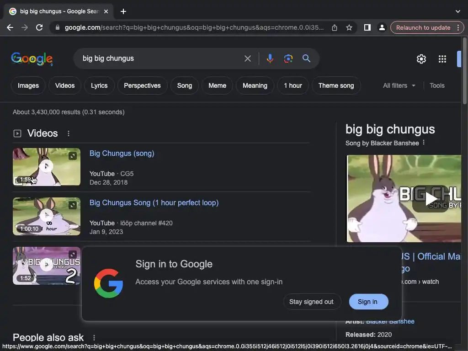The width and height of the screenshot is (468, 351).
Task: Select the Meme filter chip
Action: click(217, 85)
